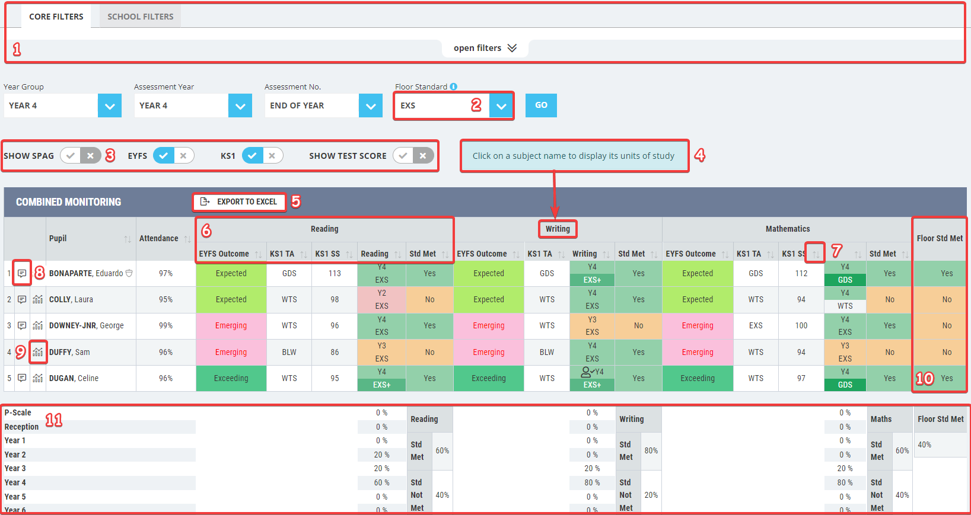The height and width of the screenshot is (515, 971).
Task: Open Floor Standard EXS dropdown
Action: coord(501,105)
